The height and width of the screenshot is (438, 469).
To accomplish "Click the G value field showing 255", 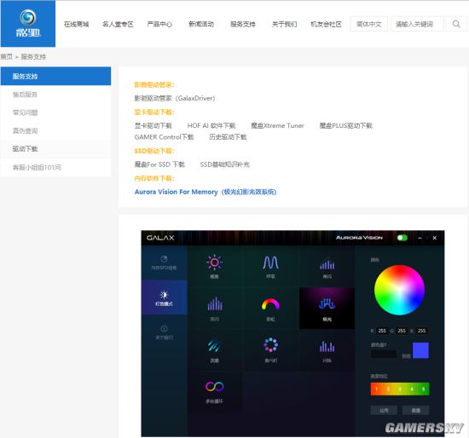I will (402, 331).
